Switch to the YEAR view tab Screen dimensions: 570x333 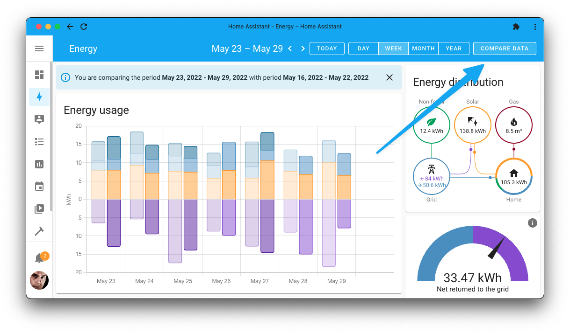[x=453, y=48]
